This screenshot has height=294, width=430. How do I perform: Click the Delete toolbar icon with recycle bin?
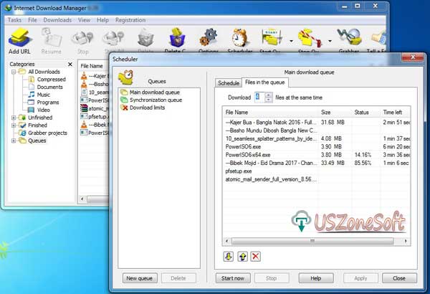pos(145,40)
